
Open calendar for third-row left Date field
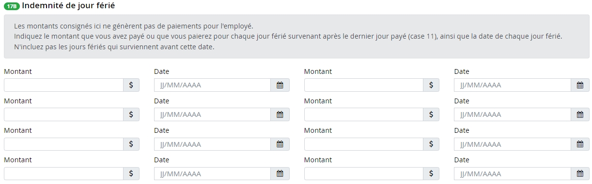(x=280, y=144)
